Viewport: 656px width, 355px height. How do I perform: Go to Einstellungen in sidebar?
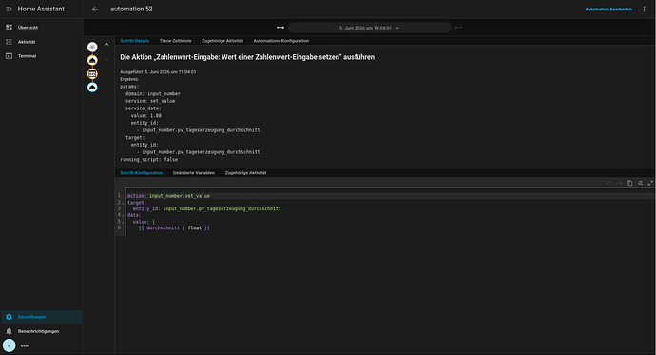pyautogui.click(x=31, y=317)
